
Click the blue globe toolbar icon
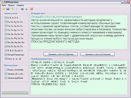click(x=23, y=9)
